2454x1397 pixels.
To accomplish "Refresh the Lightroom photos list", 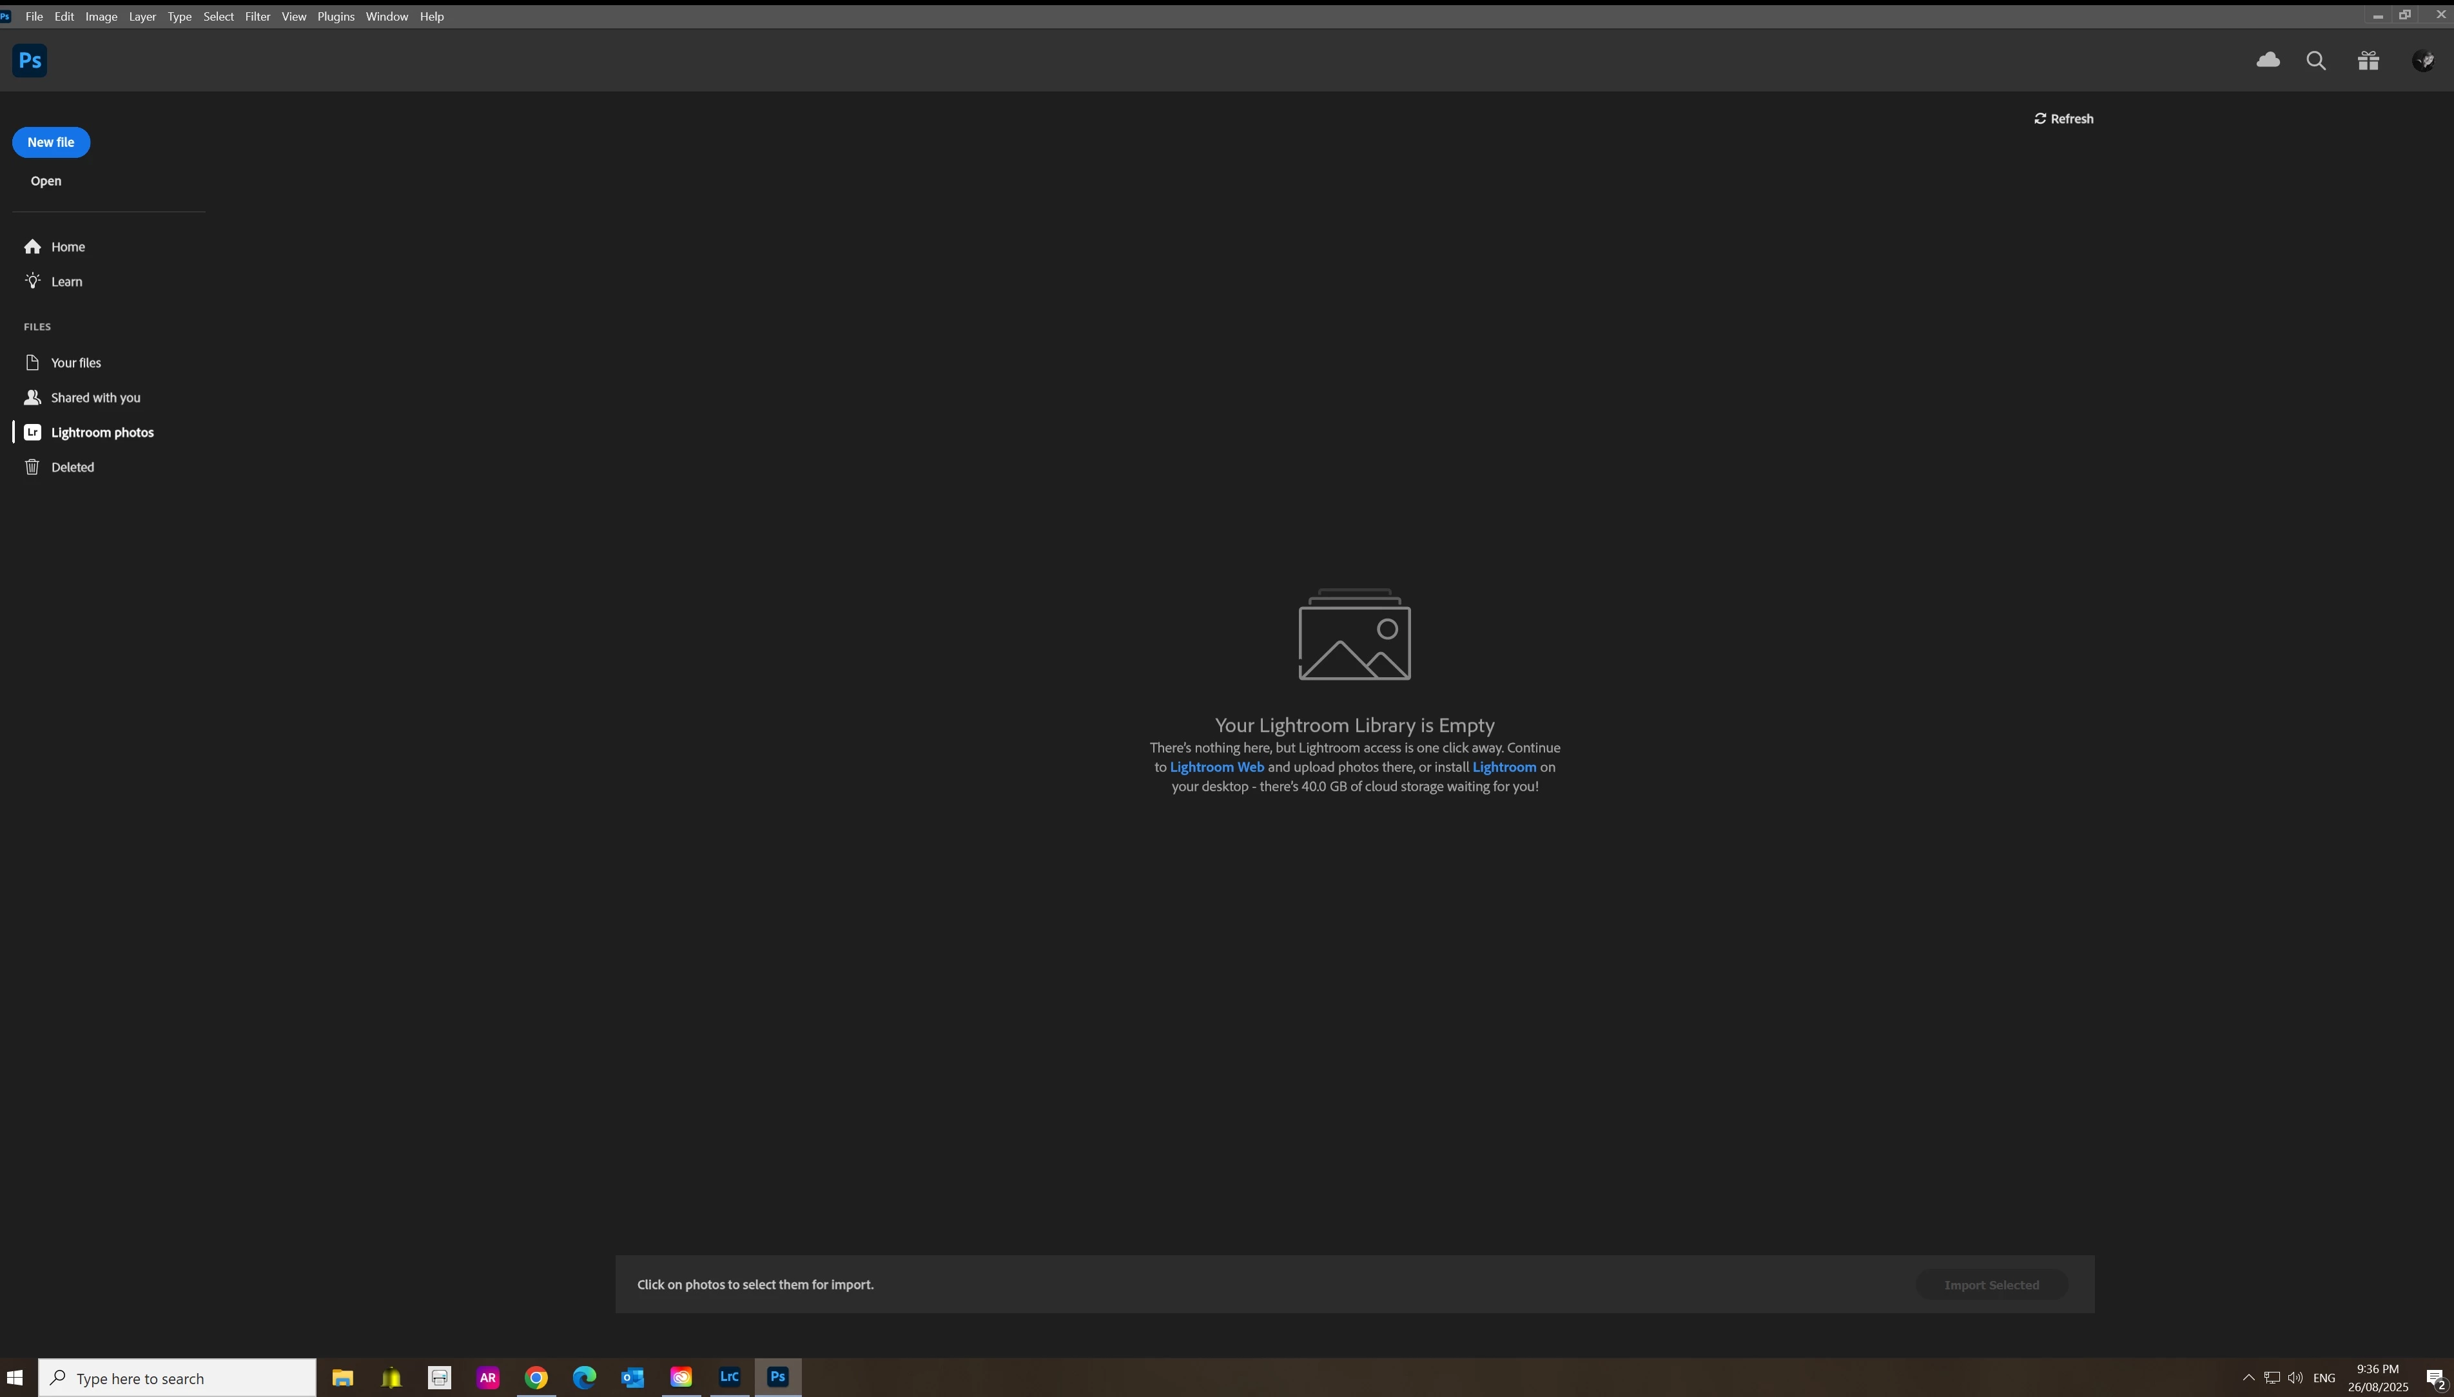I will (x=2063, y=119).
